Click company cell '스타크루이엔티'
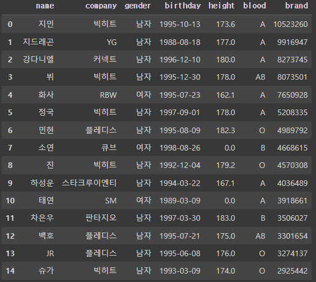This screenshot has height=282, width=316. (x=89, y=183)
